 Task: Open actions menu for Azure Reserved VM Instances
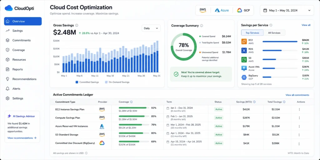(x=299, y=126)
